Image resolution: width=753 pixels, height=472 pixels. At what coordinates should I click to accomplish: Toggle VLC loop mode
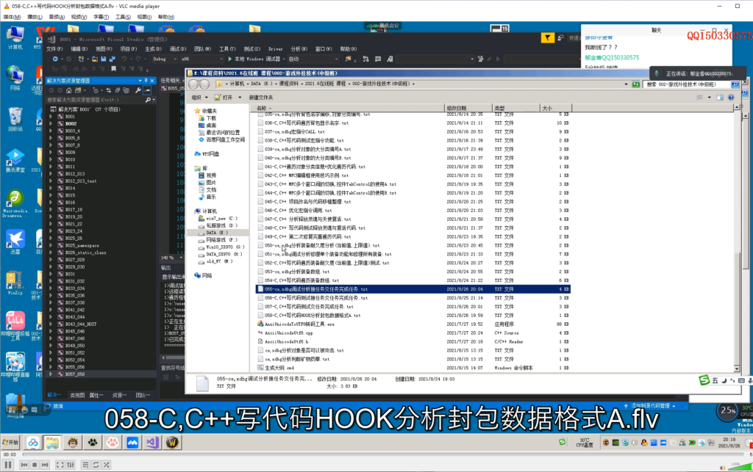96,465
